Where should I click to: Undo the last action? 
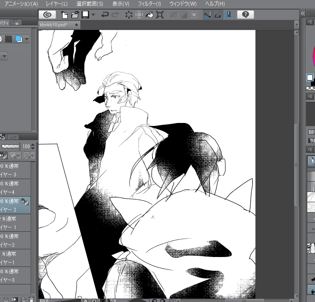pos(105,15)
